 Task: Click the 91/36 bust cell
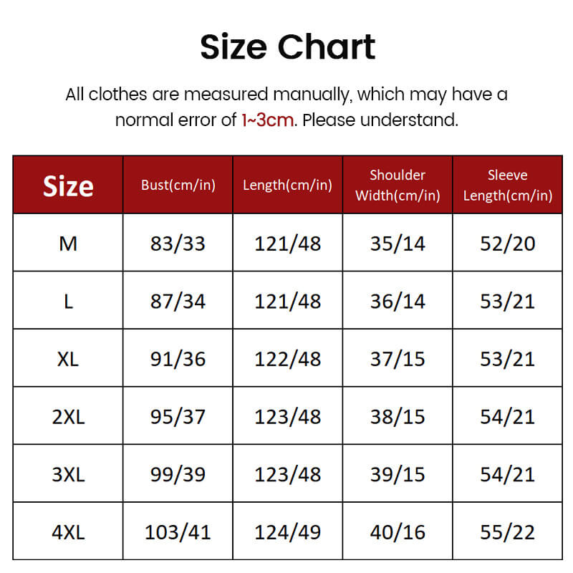tap(178, 359)
